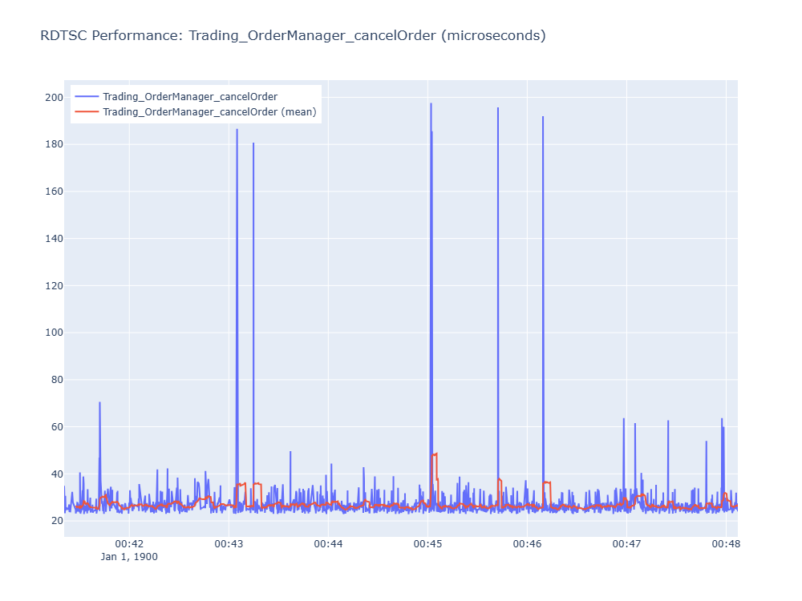The width and height of the screenshot is (802, 601).
Task: Click the 180 y-axis label
Action: tap(55, 144)
